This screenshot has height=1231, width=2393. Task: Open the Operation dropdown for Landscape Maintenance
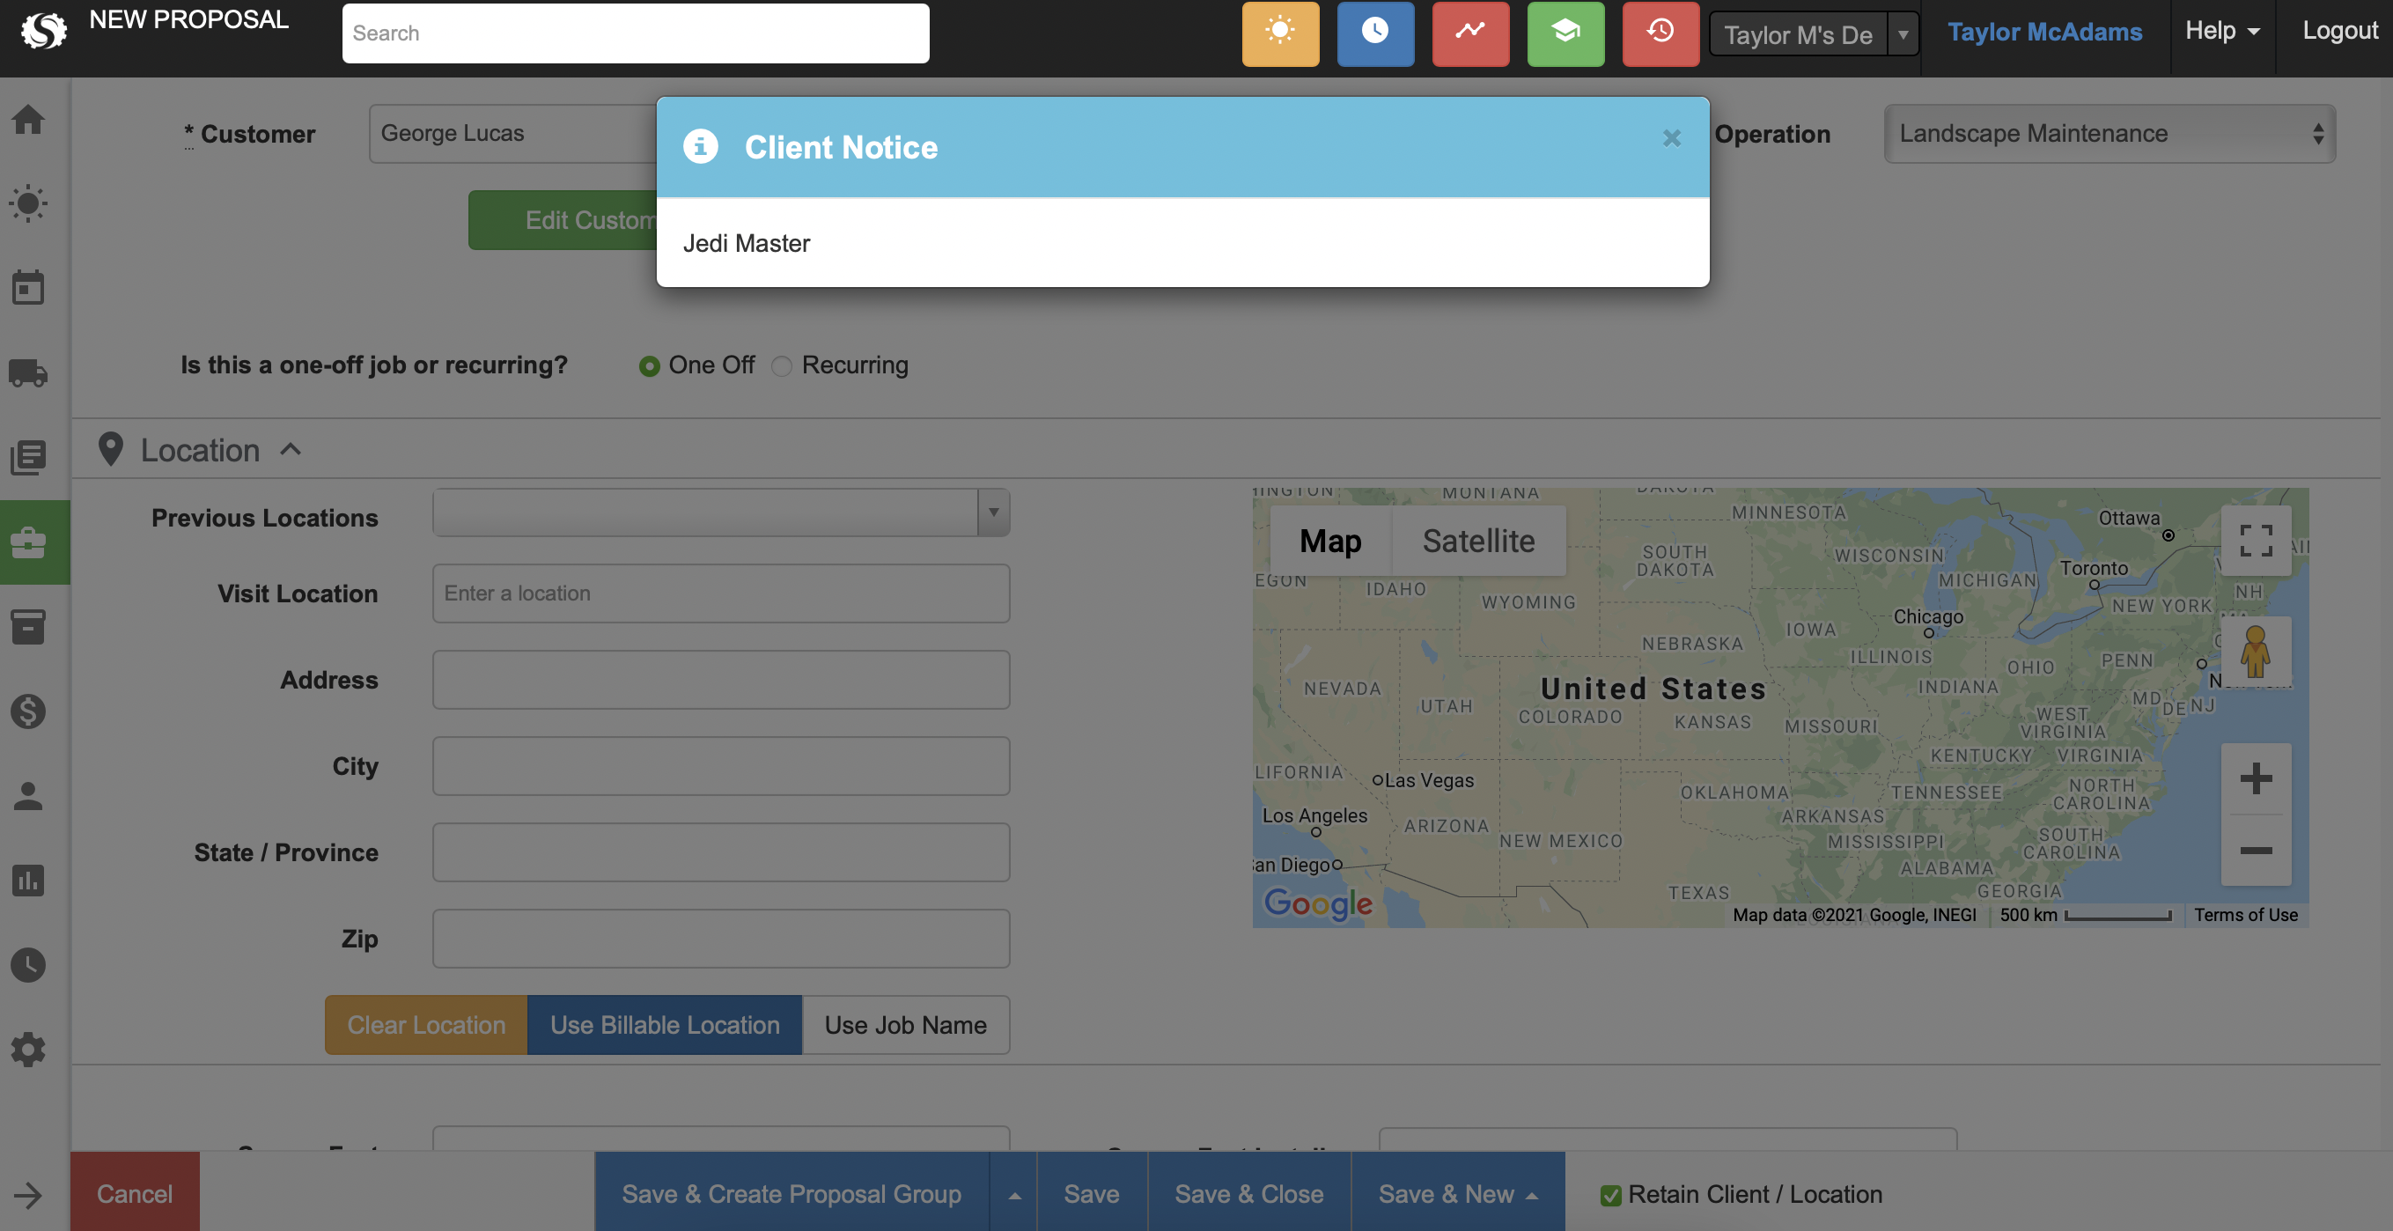tap(2109, 134)
